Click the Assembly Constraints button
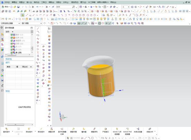 click(x=51, y=130)
